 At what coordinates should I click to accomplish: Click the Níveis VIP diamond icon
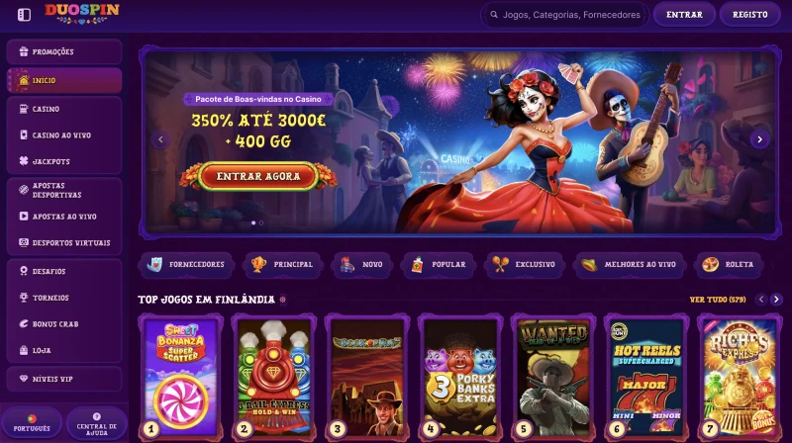pos(23,379)
